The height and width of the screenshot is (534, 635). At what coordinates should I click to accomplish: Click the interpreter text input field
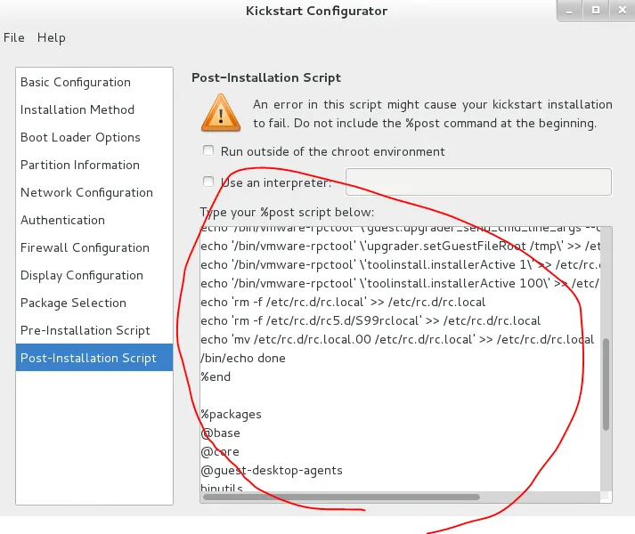[x=477, y=182]
